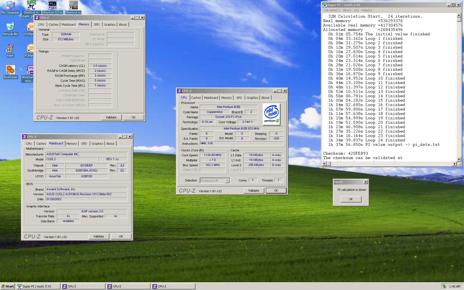Open Memory tab in the Mainboard CPU-Z window
464x290 pixels.
coord(72,144)
